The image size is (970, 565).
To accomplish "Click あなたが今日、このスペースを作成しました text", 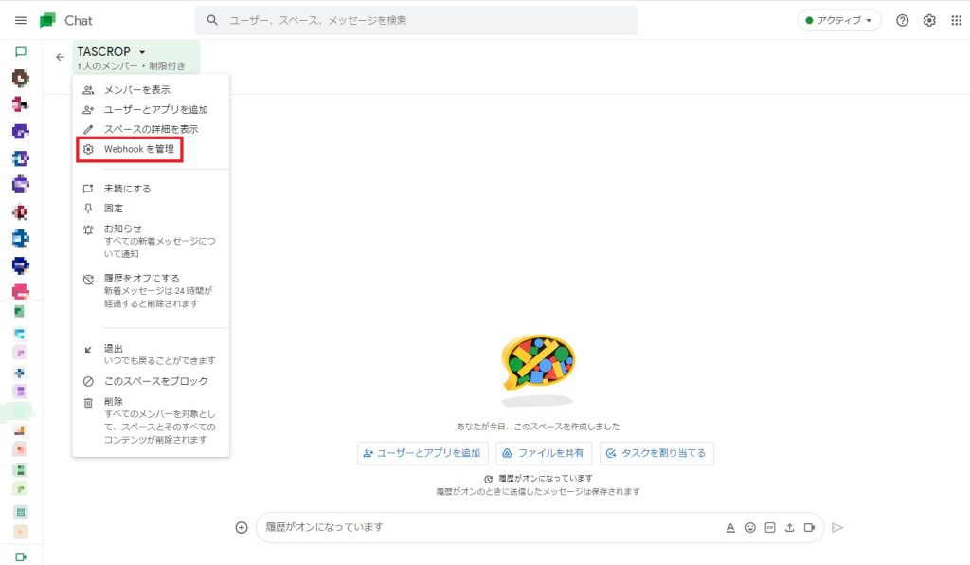I will [538, 427].
